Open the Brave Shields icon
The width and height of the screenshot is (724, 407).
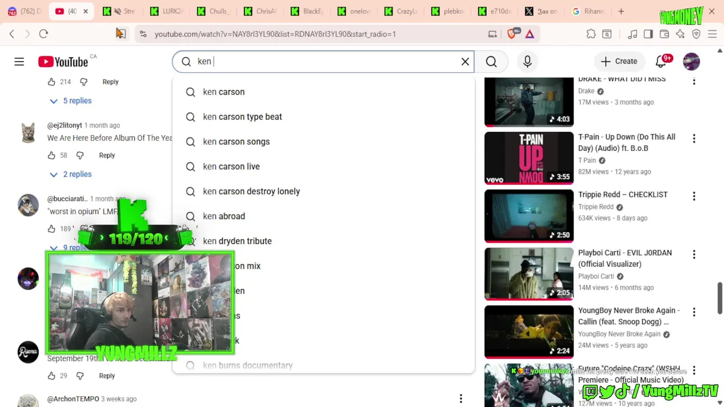[512, 34]
